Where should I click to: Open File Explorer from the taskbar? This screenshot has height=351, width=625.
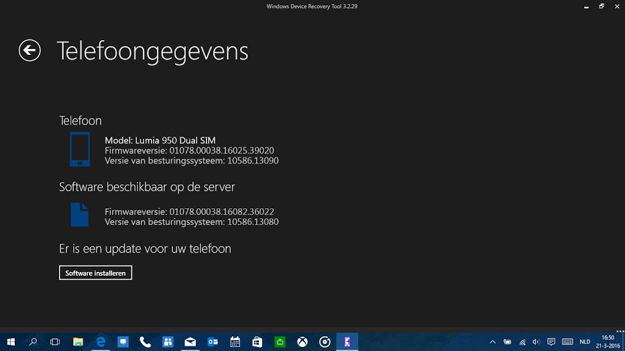coord(78,342)
